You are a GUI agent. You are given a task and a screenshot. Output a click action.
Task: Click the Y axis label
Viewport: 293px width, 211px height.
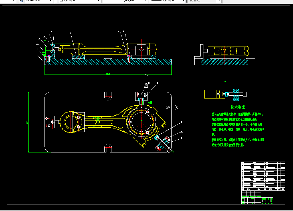(x=147, y=76)
